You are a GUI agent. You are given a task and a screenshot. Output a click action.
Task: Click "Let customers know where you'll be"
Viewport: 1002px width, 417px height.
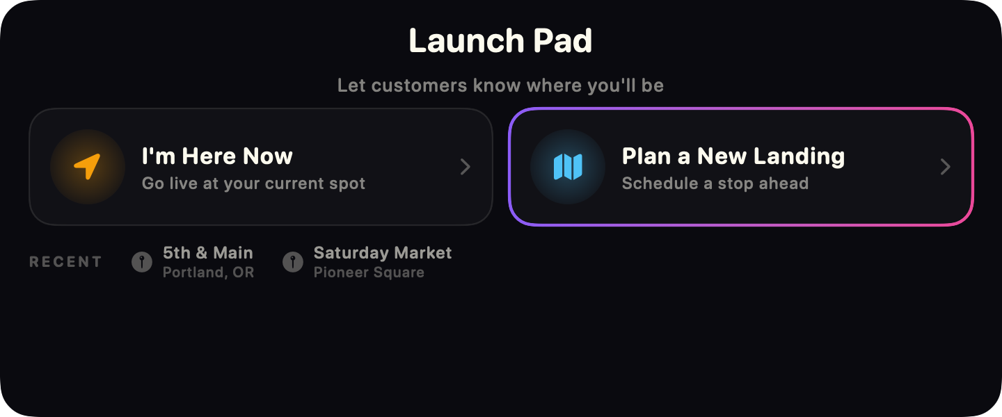click(x=500, y=85)
